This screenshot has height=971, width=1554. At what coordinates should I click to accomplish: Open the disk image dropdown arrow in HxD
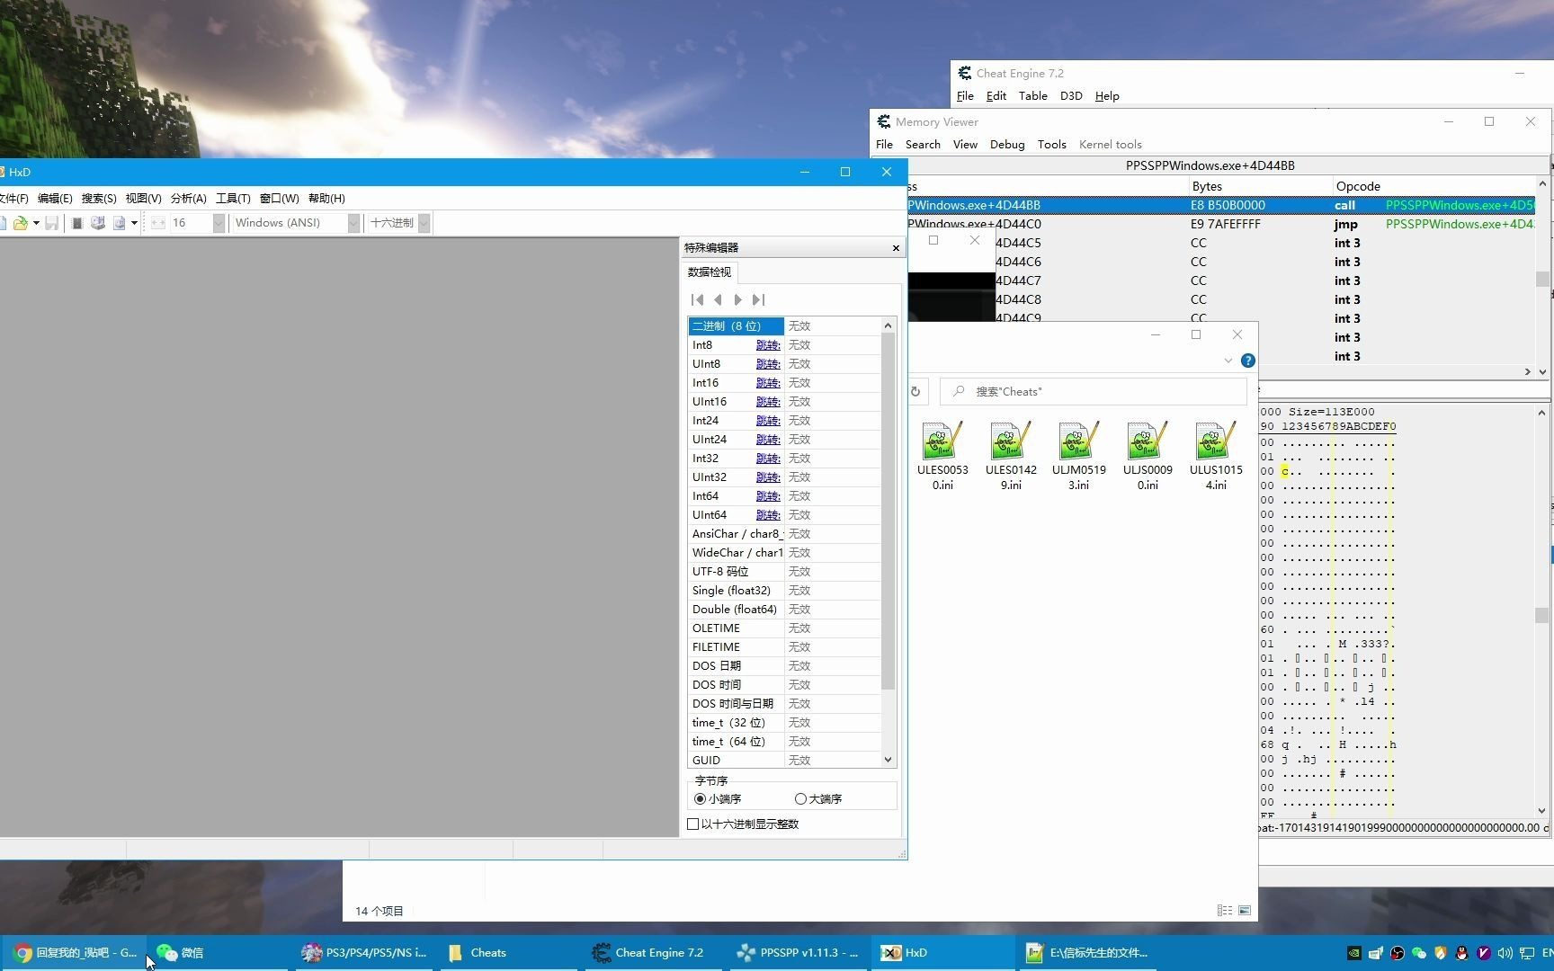click(134, 223)
